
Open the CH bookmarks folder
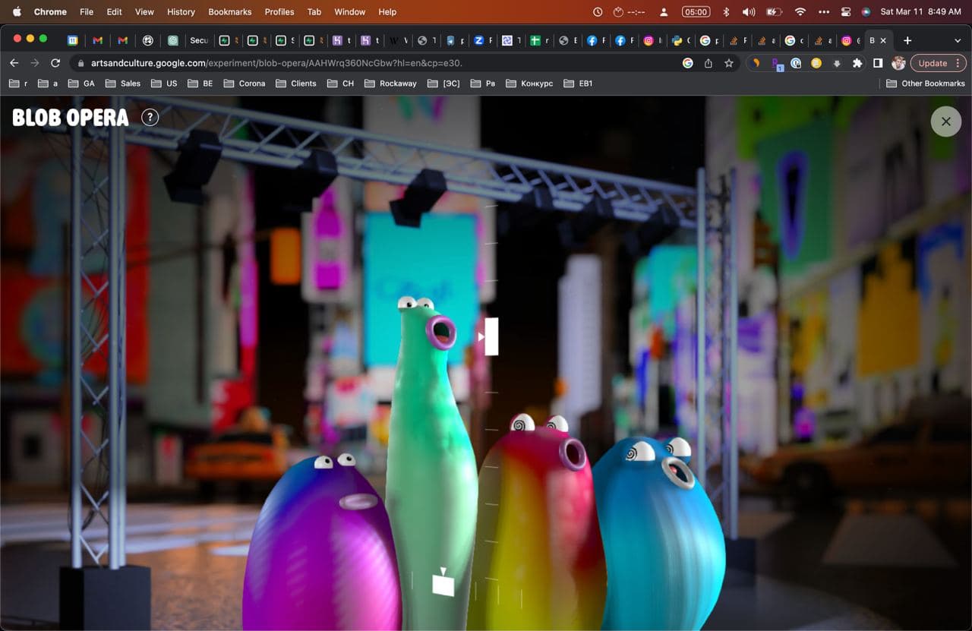[340, 84]
